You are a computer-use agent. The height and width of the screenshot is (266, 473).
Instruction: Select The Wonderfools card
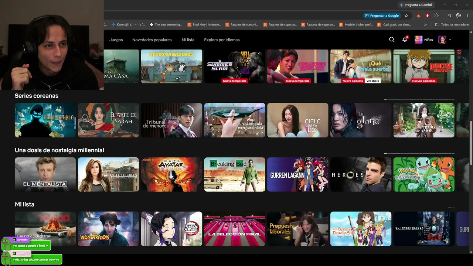click(108, 229)
